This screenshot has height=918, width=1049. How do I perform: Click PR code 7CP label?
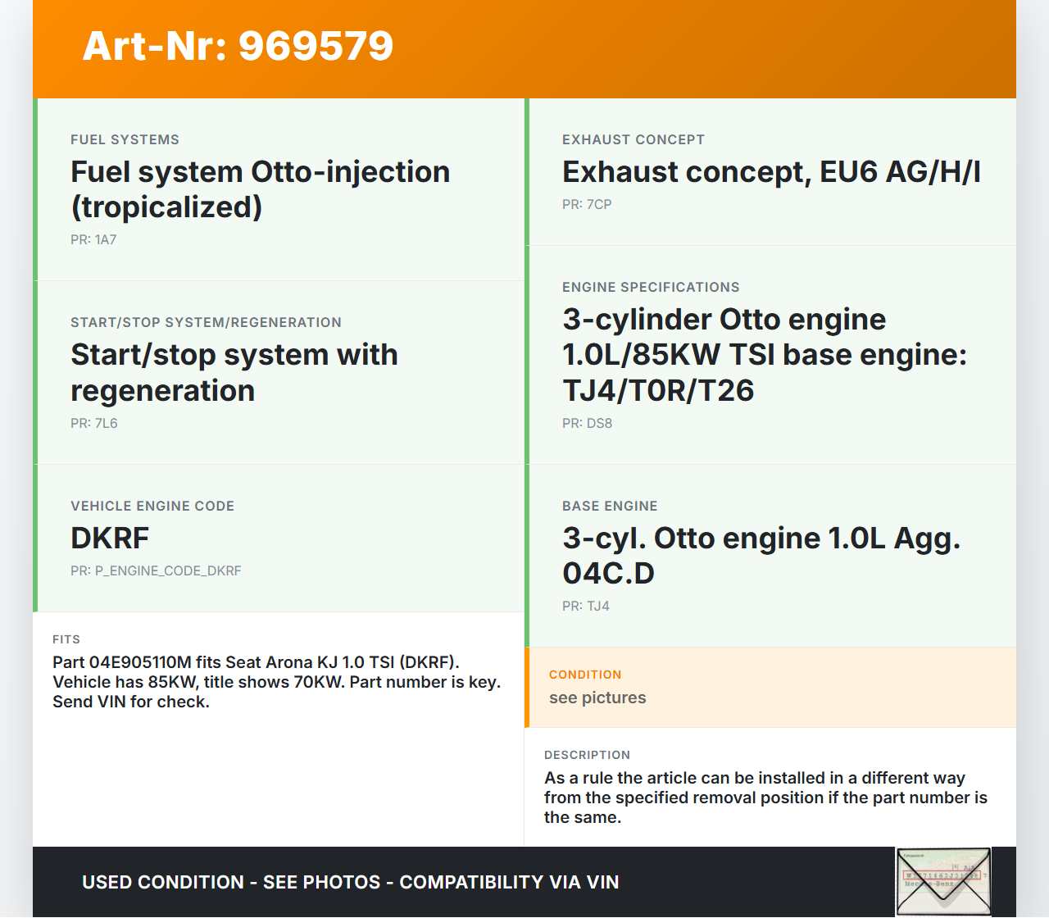[x=587, y=204]
